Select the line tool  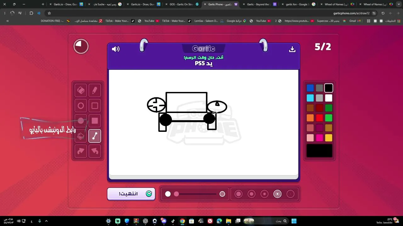coord(95,136)
